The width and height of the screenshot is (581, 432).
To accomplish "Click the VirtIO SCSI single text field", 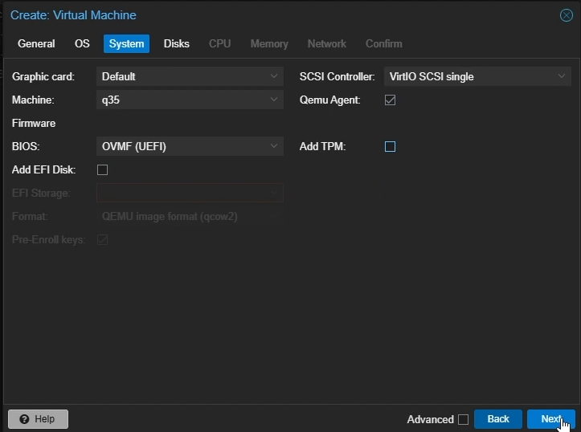I will [466, 77].
